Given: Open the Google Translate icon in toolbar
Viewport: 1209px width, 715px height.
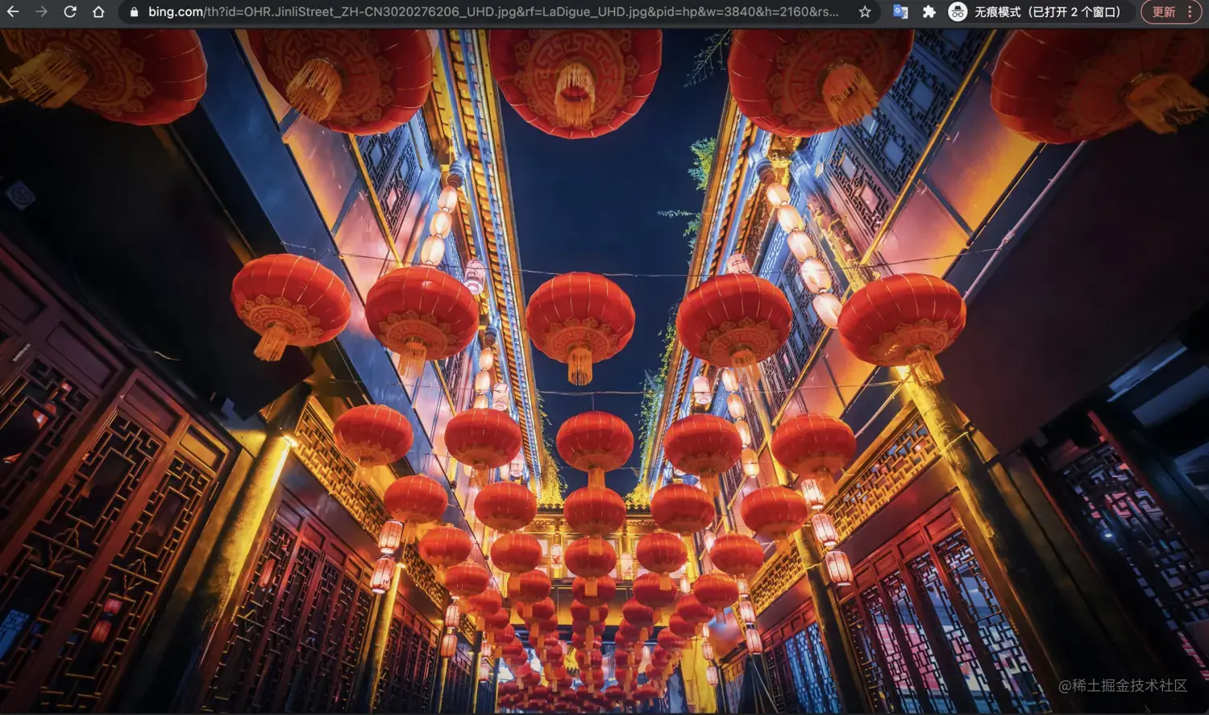Looking at the screenshot, I should coord(901,12).
